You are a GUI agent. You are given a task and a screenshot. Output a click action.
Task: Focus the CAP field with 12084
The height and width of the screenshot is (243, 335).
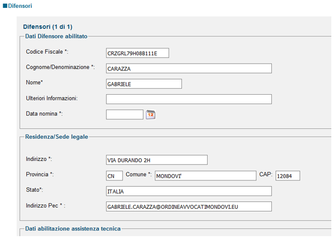(x=288, y=176)
